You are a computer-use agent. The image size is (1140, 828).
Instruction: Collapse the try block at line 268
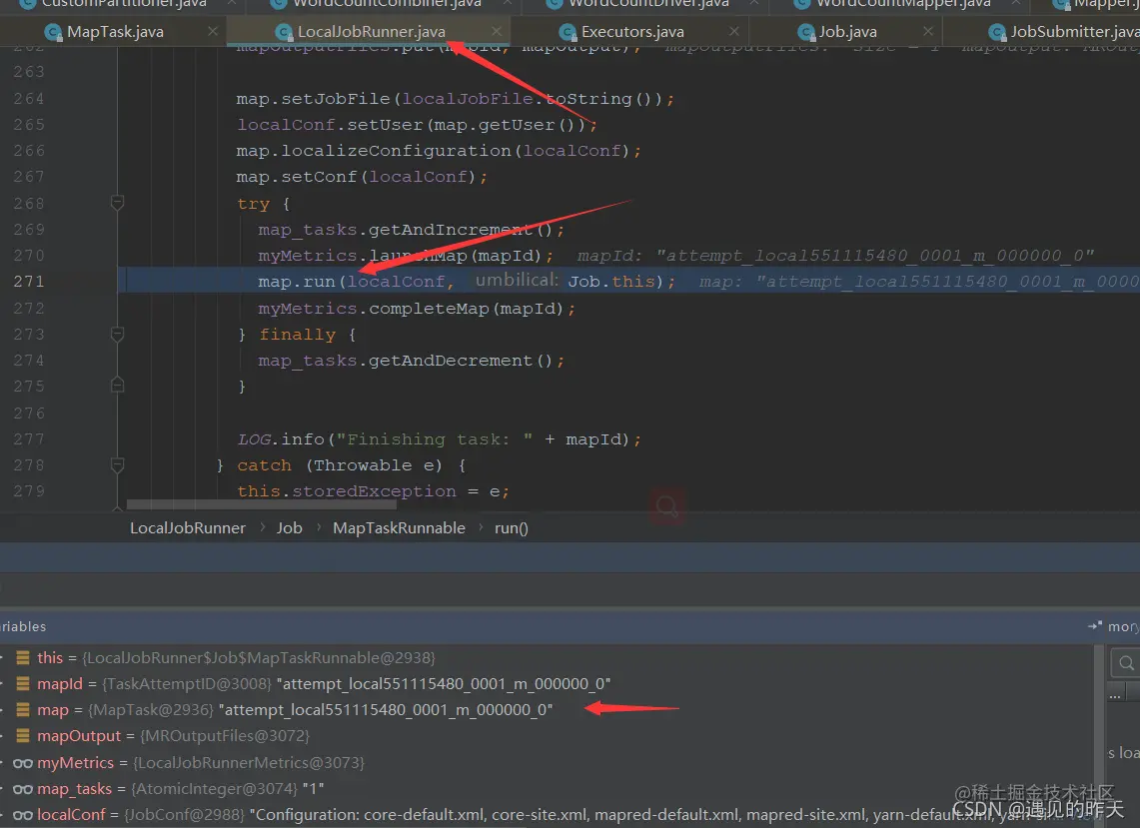[x=117, y=203]
